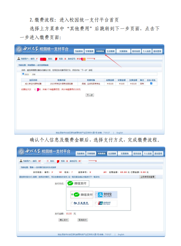Screen dimensions: 181x246
Task: Open 交易查询 tab on the payment method page
Action: click(x=125, y=153)
